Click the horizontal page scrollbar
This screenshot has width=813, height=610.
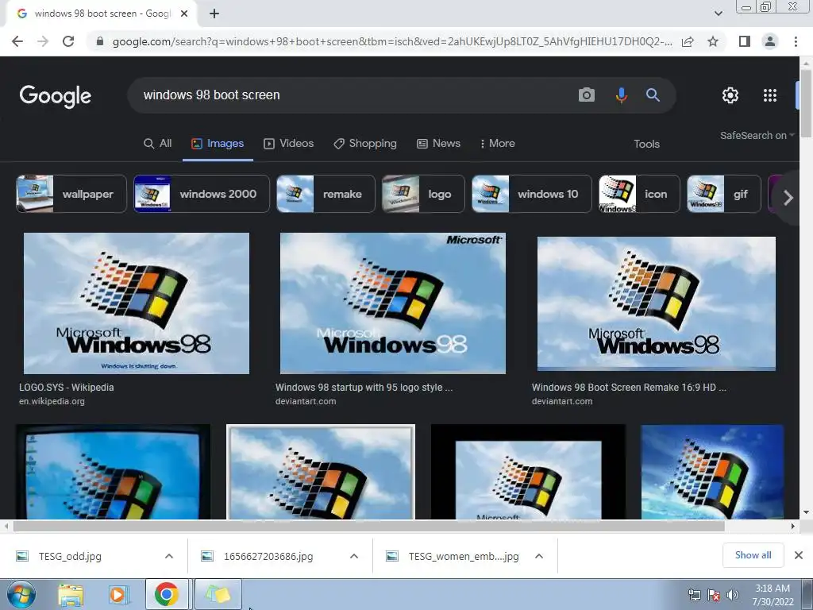pyautogui.click(x=368, y=526)
